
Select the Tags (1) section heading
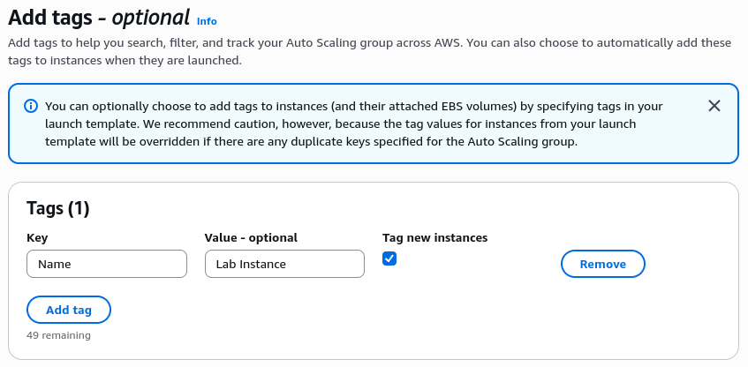(x=58, y=208)
